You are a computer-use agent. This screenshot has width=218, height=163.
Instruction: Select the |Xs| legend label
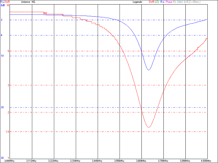pyautogui.click(x=180, y=2)
